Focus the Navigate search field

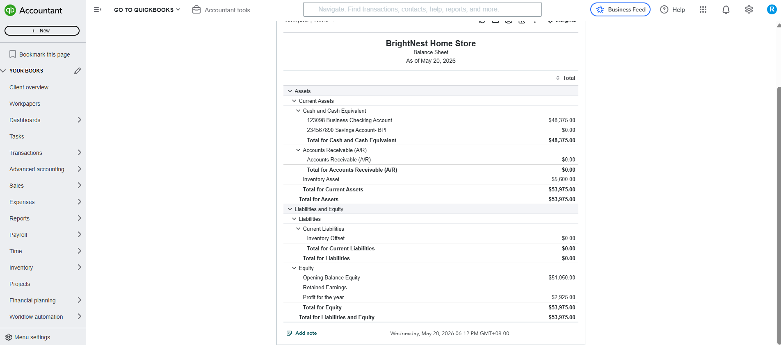coord(422,9)
